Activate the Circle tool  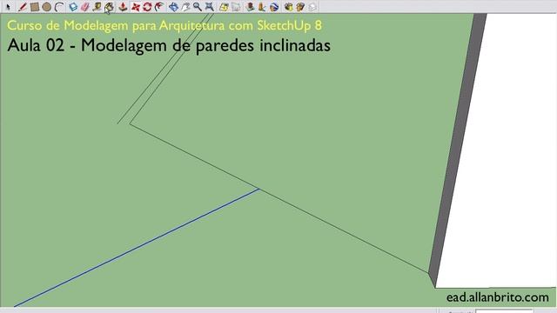(46, 7)
